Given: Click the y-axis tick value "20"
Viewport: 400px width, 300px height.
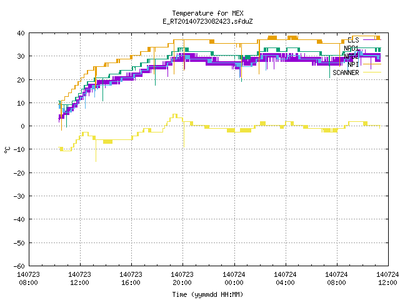Looking at the screenshot, I should pos(21,80).
